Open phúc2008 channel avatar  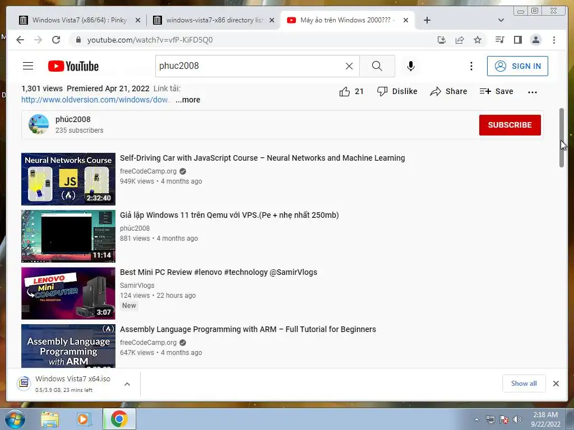tap(39, 124)
